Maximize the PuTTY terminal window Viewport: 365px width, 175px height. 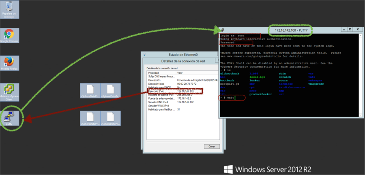[x=351, y=30]
